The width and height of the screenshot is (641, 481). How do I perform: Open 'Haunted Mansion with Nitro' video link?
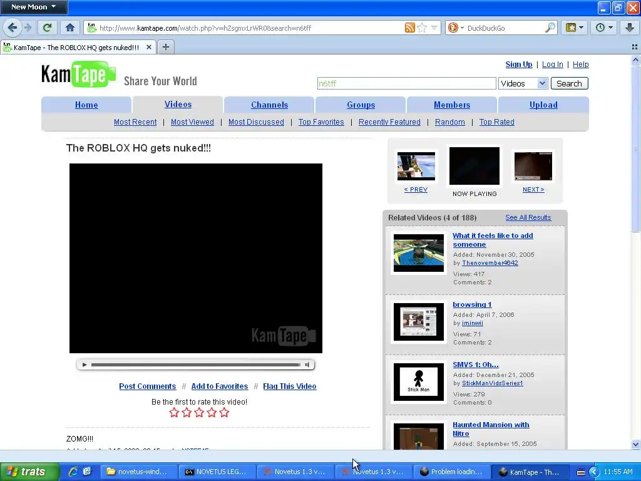491,429
